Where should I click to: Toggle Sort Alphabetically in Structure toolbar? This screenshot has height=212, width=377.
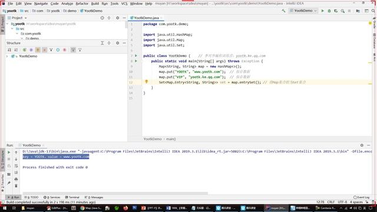click(16, 49)
